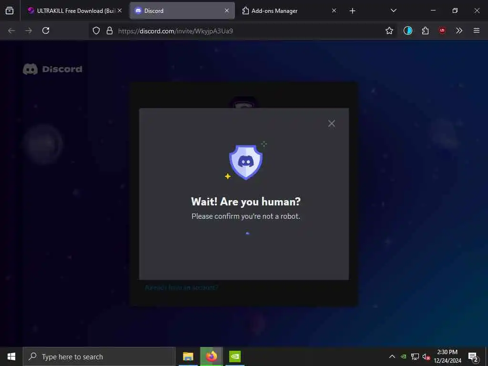
Task: Reload the current Discord page
Action: click(x=46, y=30)
